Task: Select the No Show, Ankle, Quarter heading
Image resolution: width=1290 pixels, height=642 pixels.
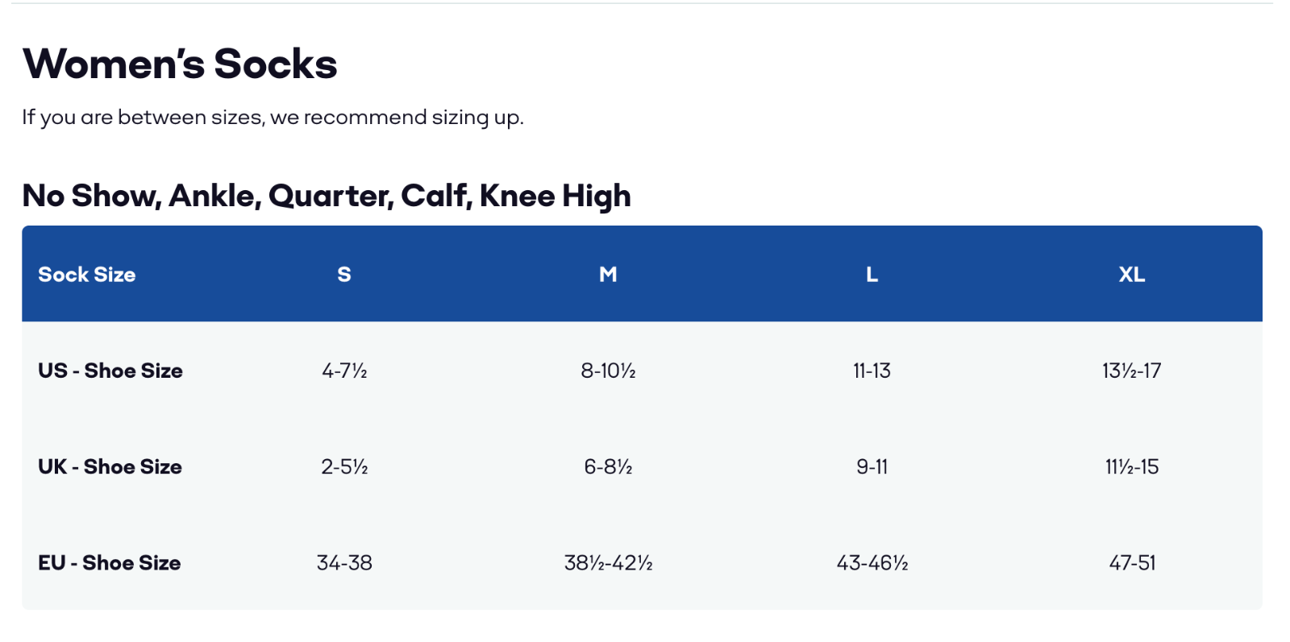Action: (326, 196)
